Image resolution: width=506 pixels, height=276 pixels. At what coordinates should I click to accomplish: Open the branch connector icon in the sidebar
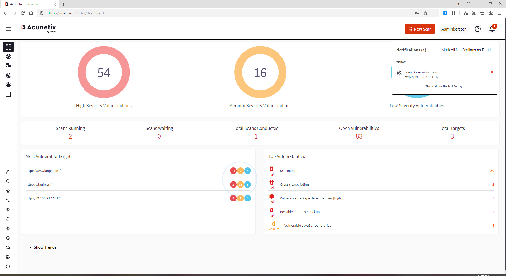pos(8,200)
